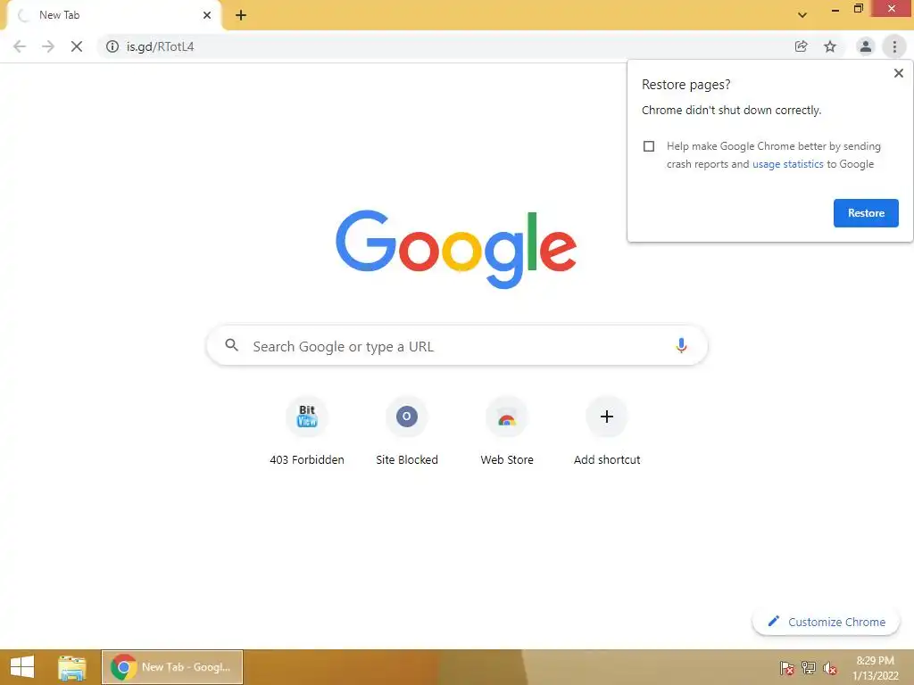Select Chrome New Tab taskbar item
The image size is (914, 685).
coord(172,667)
